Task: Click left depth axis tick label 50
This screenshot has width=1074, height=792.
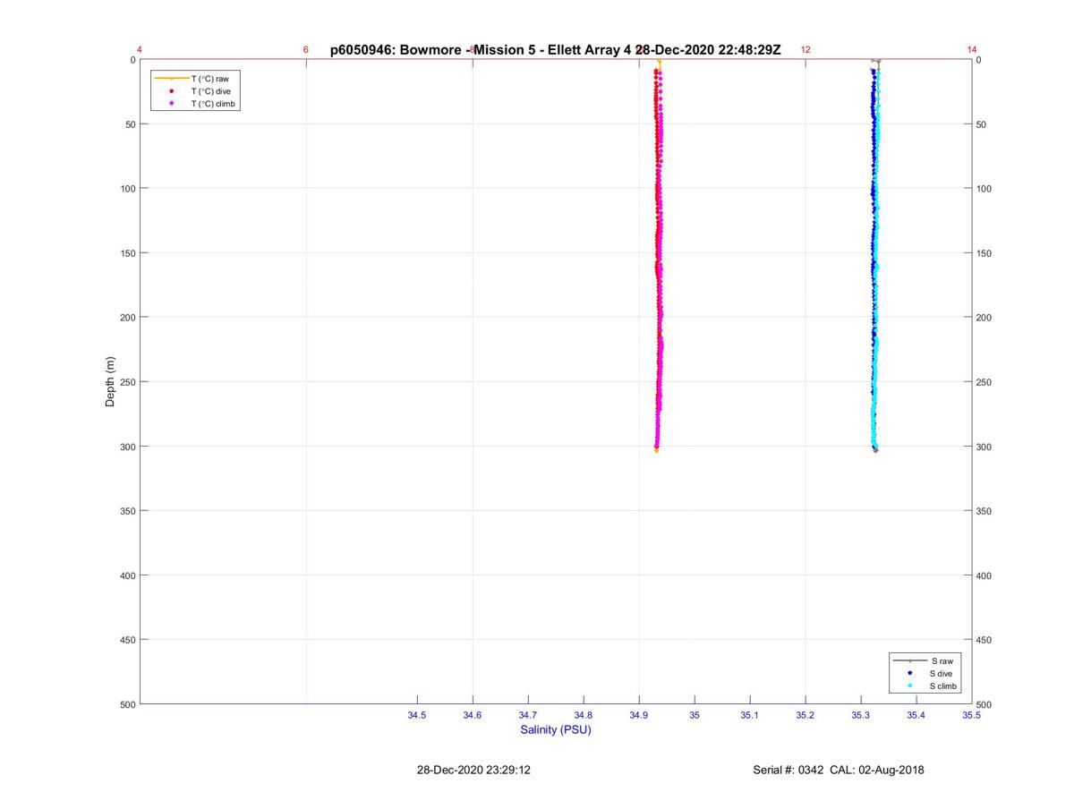Action: click(130, 124)
